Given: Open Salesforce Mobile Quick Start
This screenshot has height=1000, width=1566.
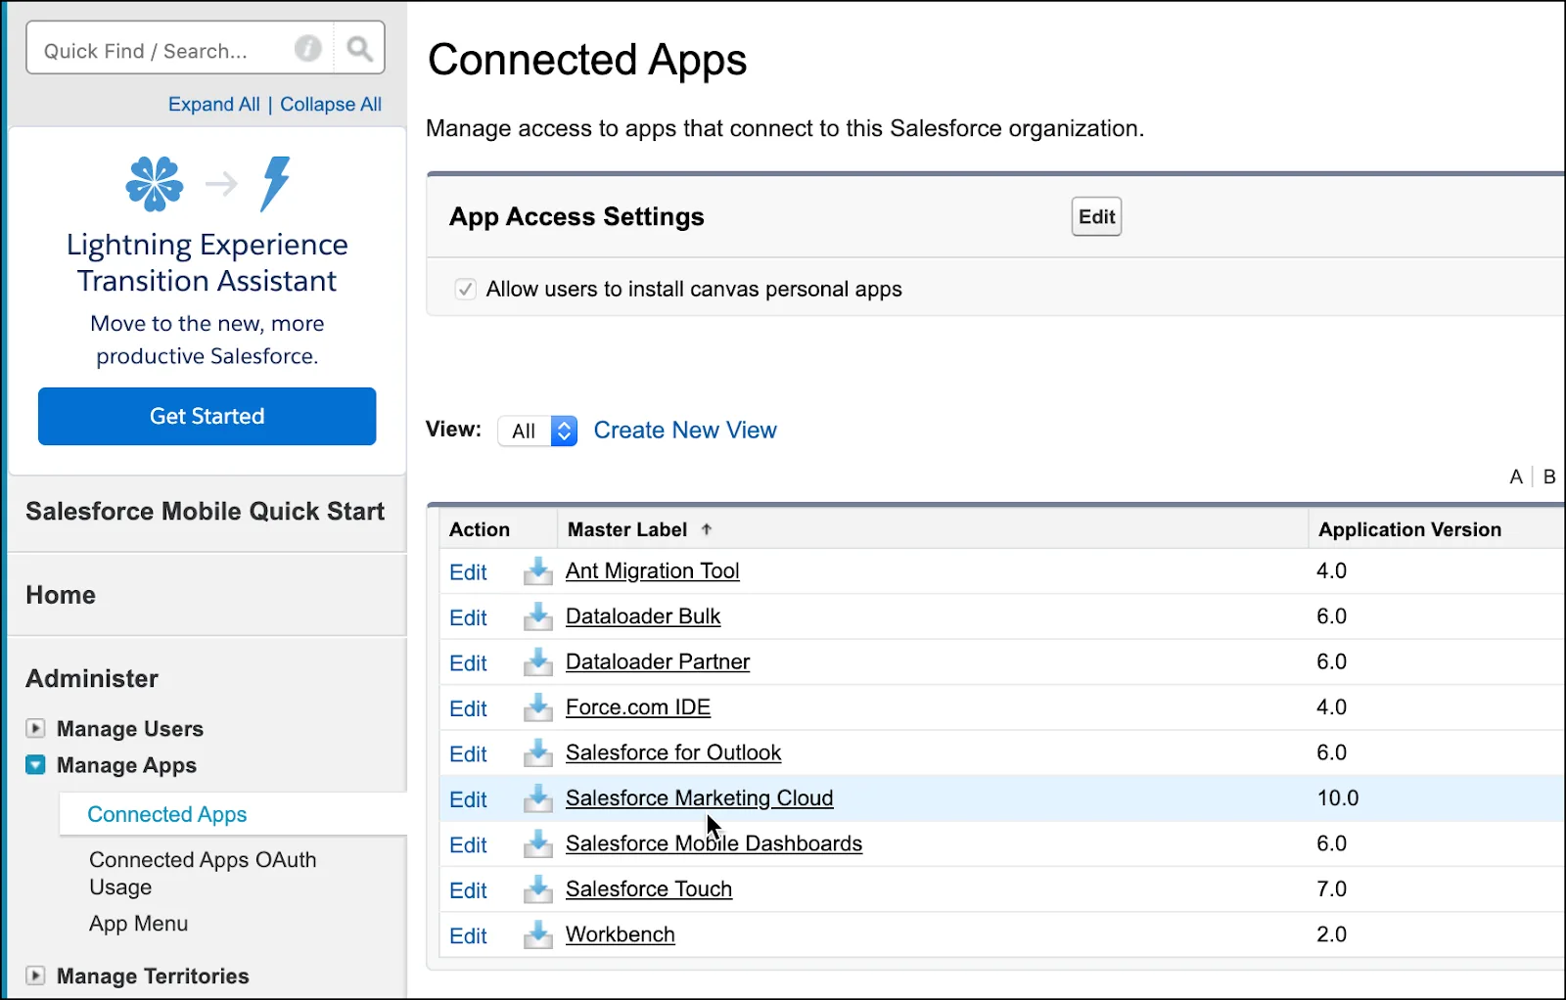Looking at the screenshot, I should coord(206,511).
